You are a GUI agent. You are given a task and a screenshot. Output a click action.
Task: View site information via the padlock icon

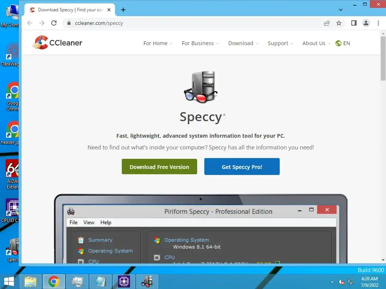tap(69, 23)
